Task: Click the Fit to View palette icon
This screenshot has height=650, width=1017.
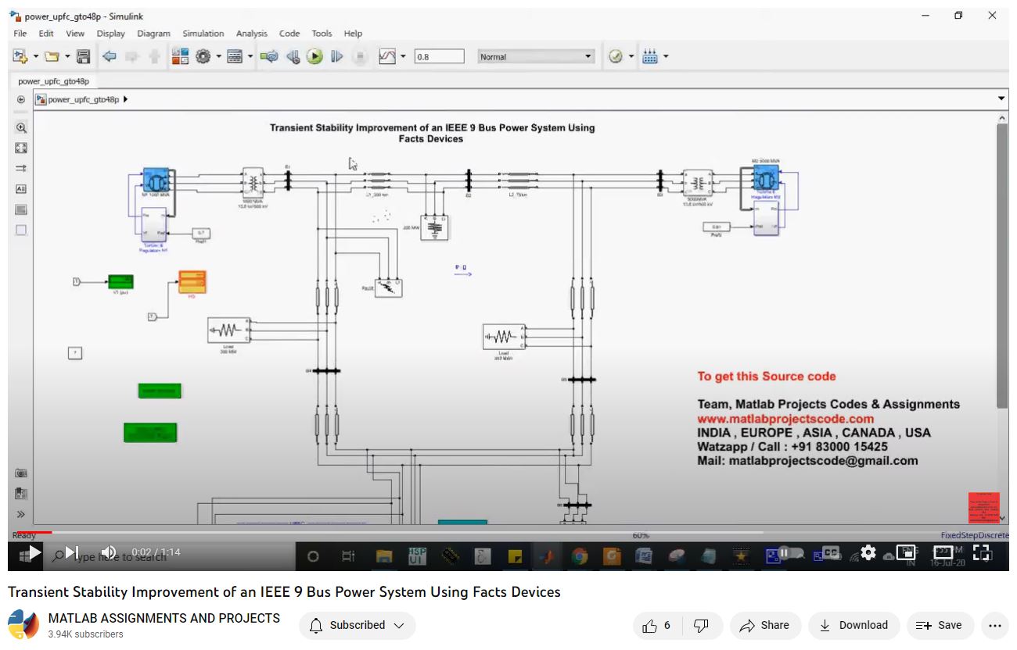Action: click(x=21, y=148)
